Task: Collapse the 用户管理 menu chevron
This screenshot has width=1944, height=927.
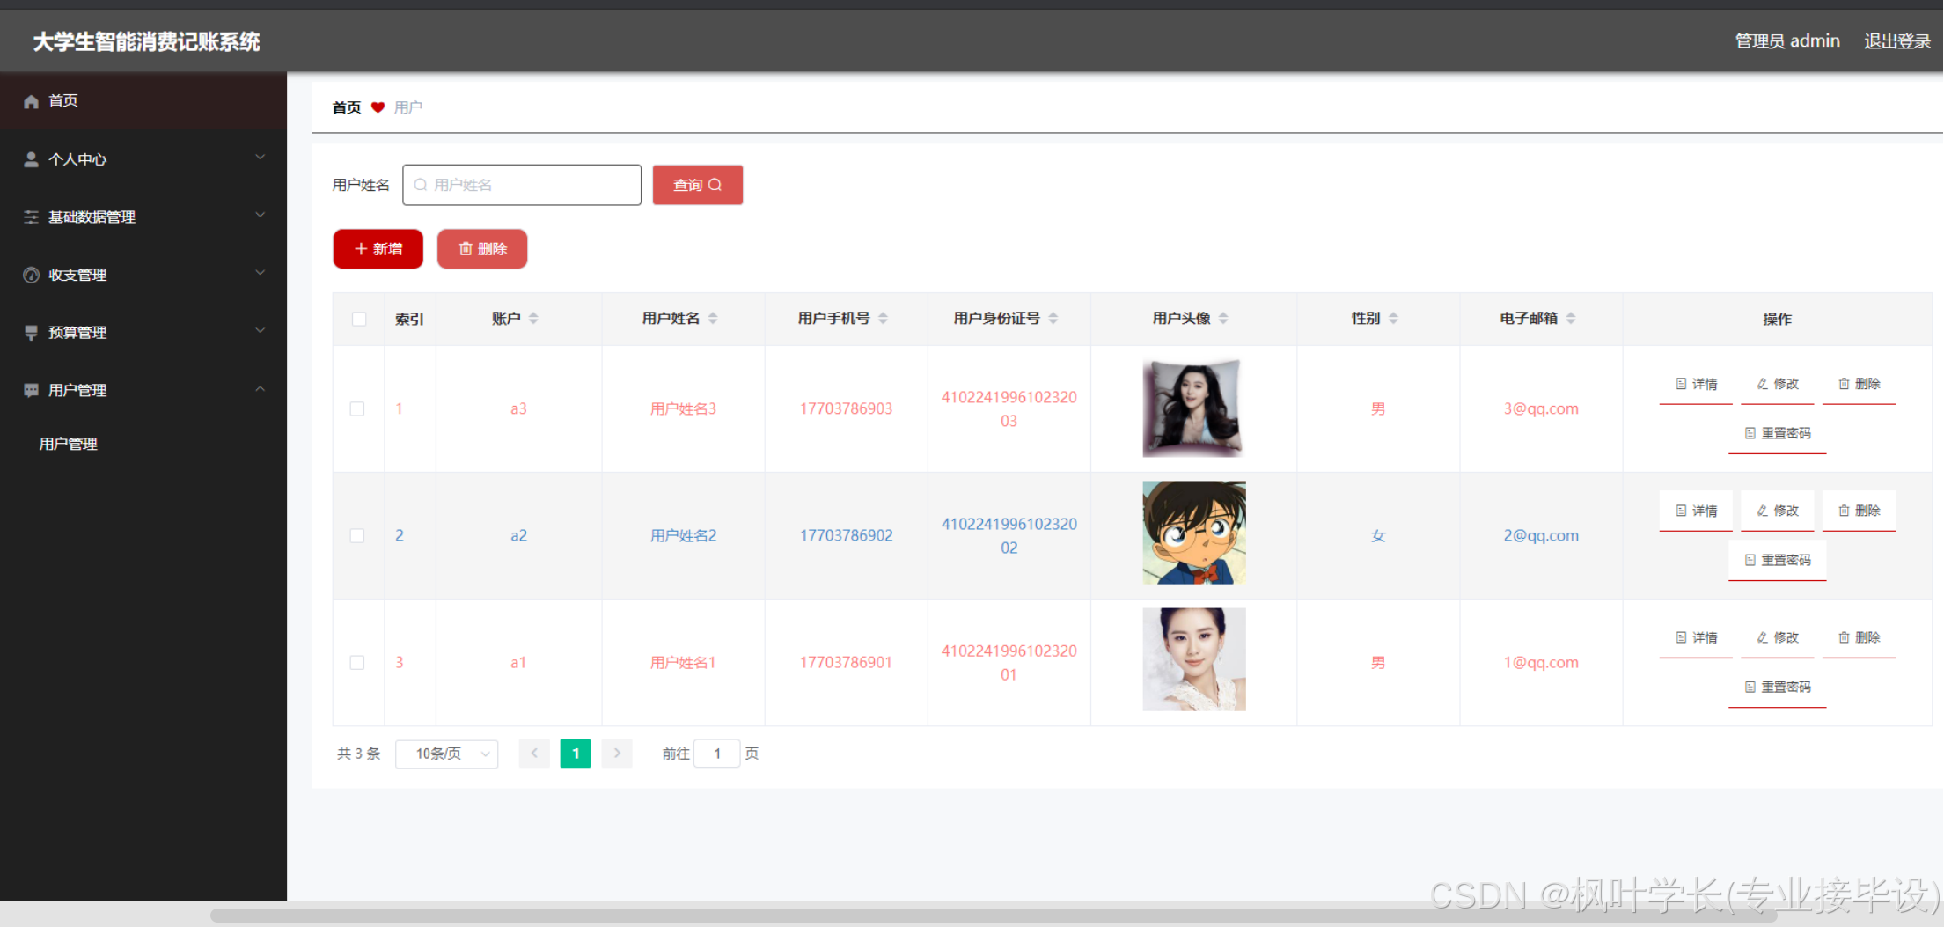Action: point(260,389)
